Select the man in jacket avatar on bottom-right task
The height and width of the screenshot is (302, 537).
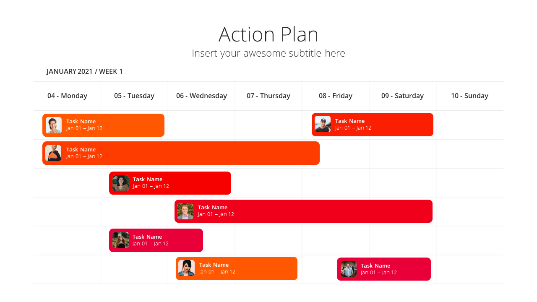tap(349, 269)
